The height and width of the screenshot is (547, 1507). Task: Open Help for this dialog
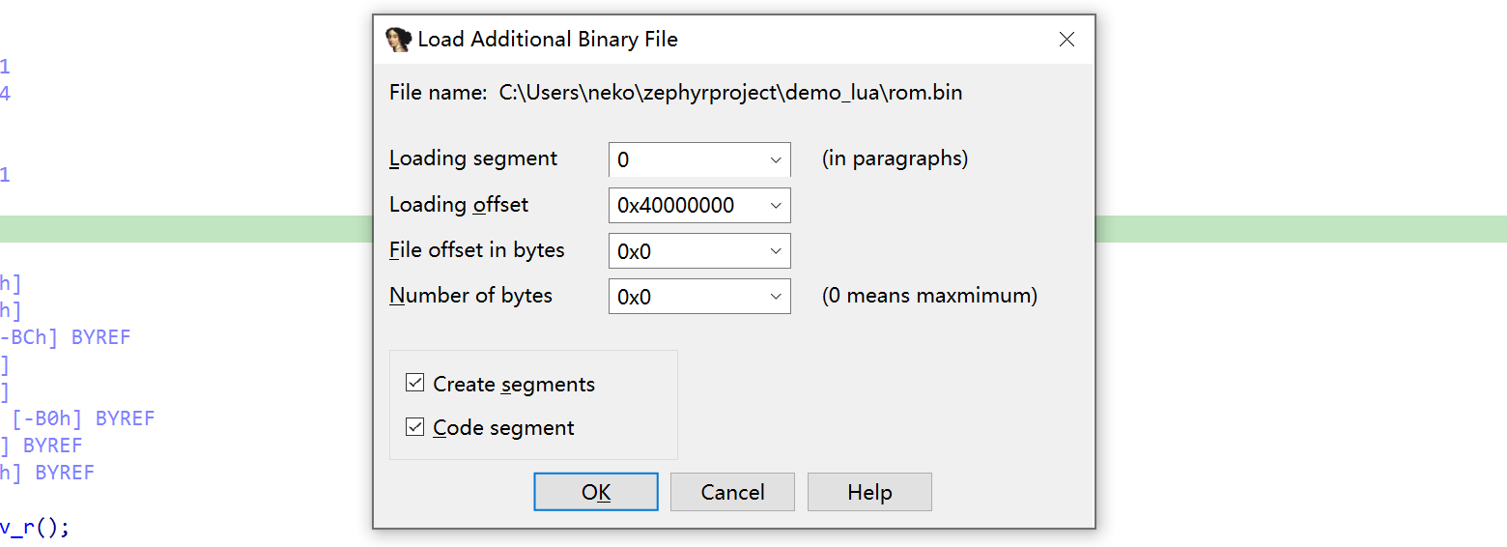pos(869,492)
